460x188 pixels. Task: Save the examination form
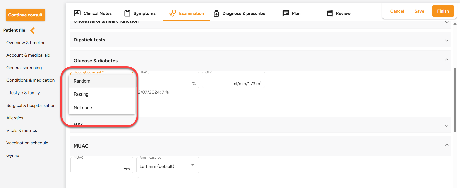(419, 11)
